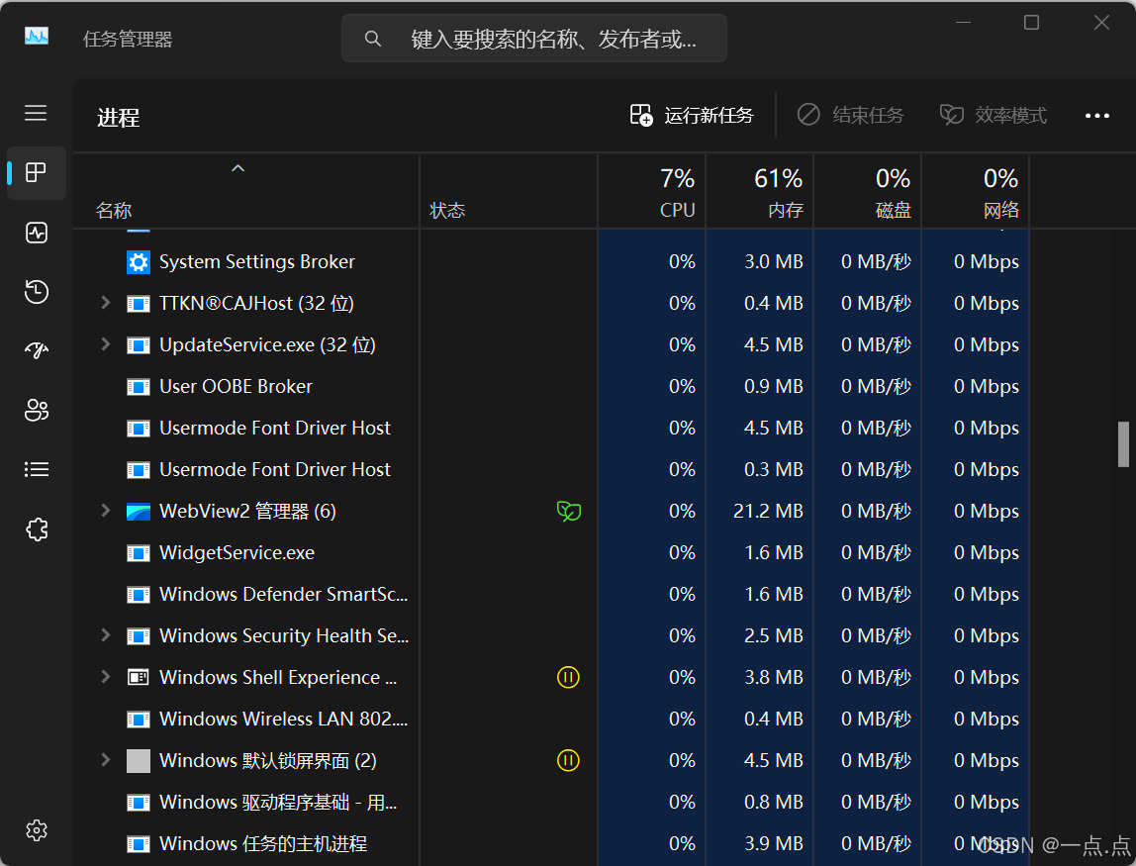Open the Performance page icon

pos(37,232)
